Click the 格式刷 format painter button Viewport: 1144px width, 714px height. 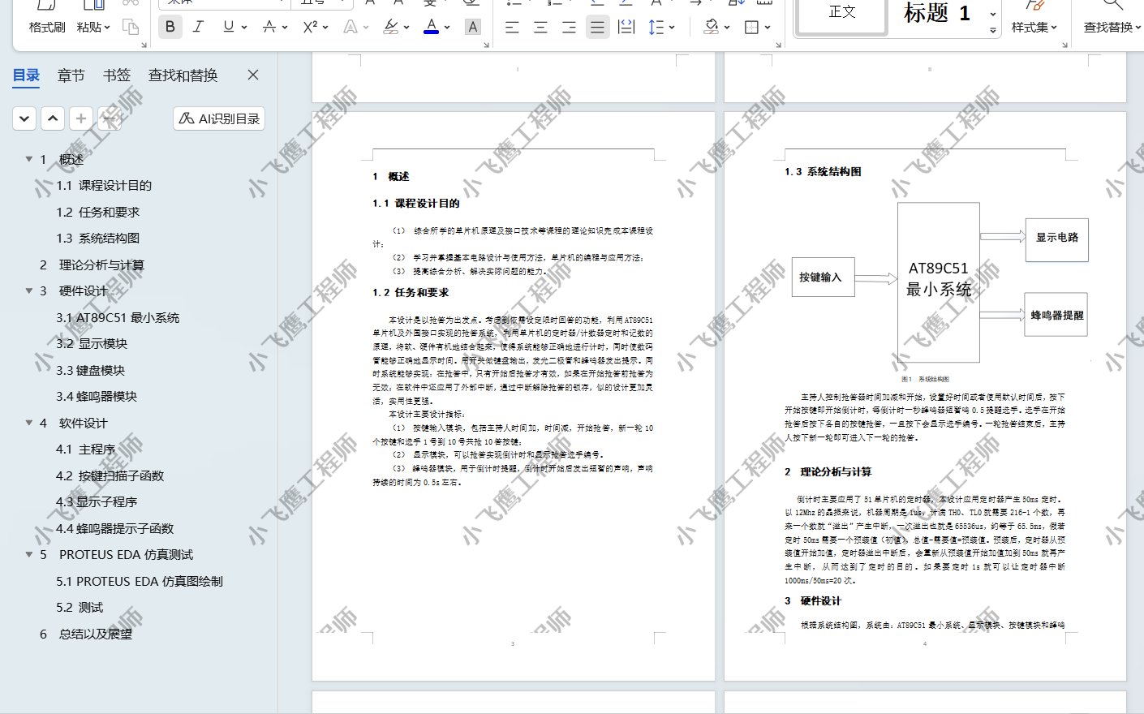coord(47,27)
